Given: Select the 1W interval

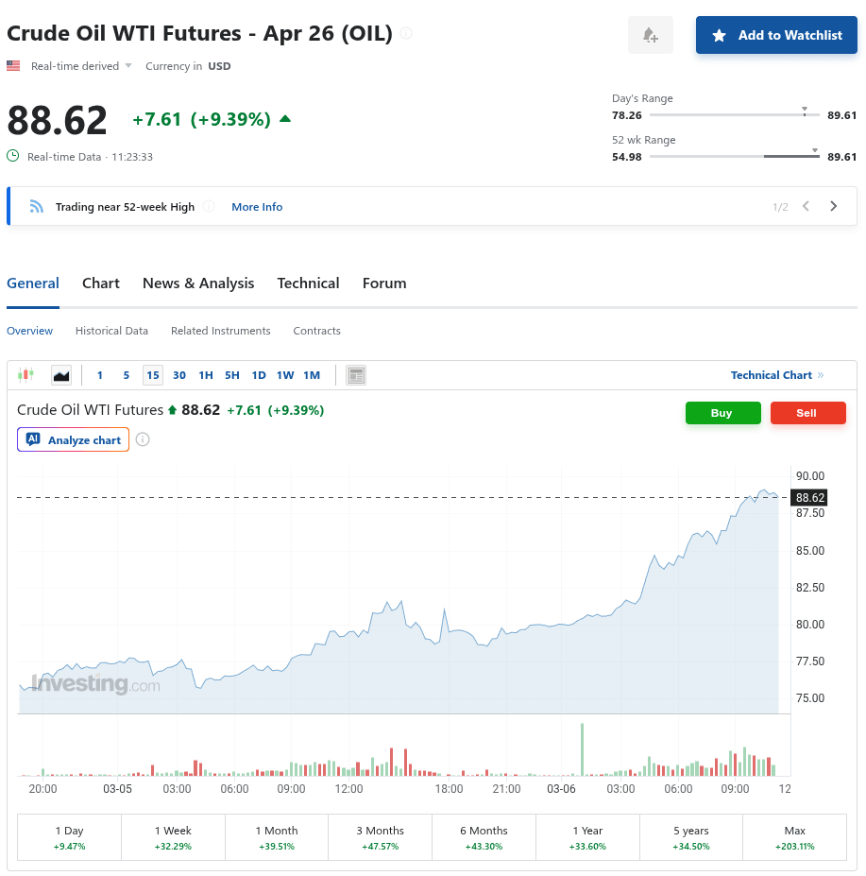Looking at the screenshot, I should (x=285, y=375).
